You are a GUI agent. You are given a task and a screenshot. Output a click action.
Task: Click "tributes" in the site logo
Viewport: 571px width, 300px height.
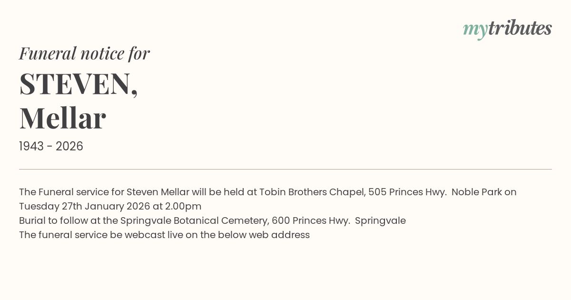point(520,28)
